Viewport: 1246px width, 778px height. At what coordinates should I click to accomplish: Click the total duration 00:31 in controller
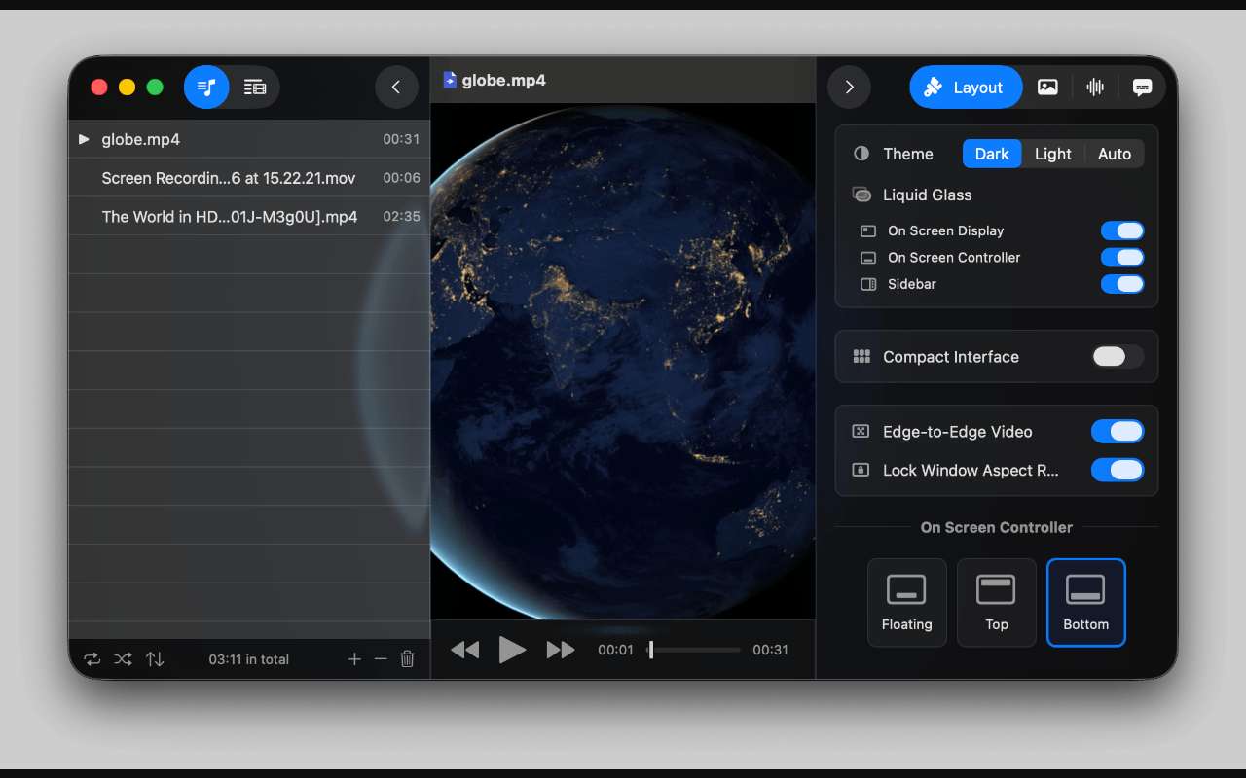click(x=770, y=650)
